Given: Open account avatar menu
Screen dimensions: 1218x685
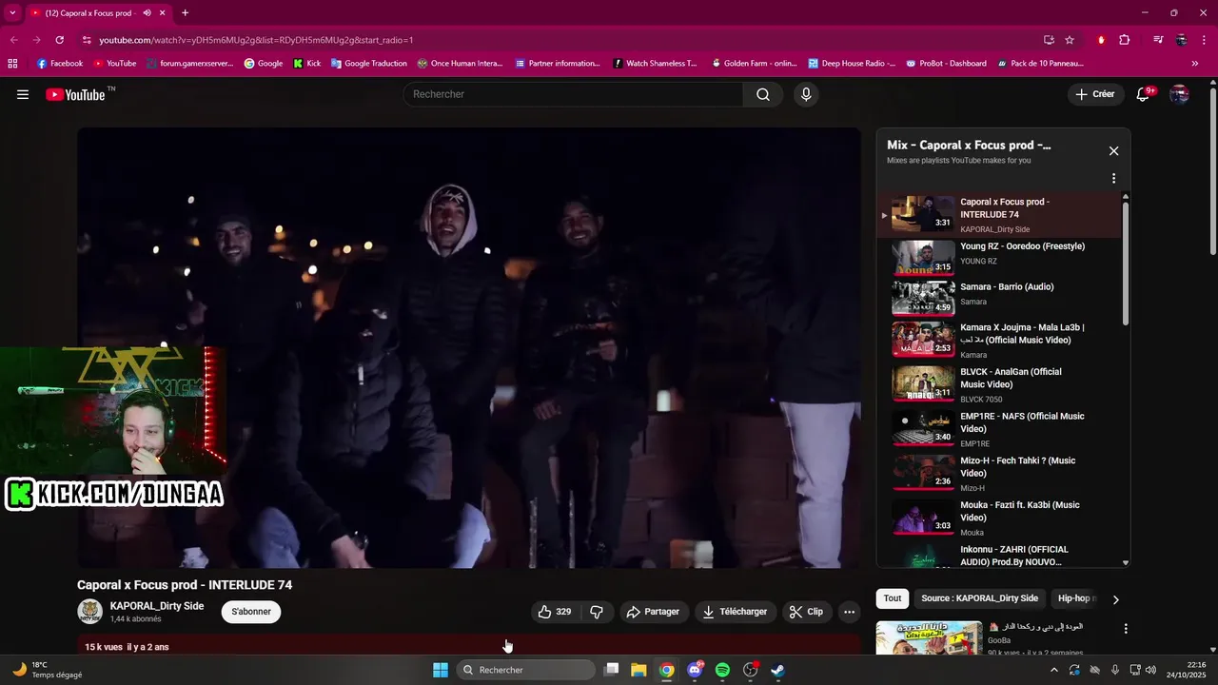Looking at the screenshot, I should click(x=1179, y=94).
